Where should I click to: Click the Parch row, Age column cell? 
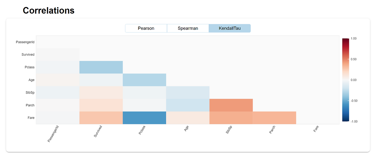188,105
